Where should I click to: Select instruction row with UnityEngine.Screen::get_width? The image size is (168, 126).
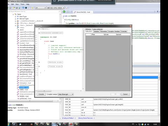[111, 99]
